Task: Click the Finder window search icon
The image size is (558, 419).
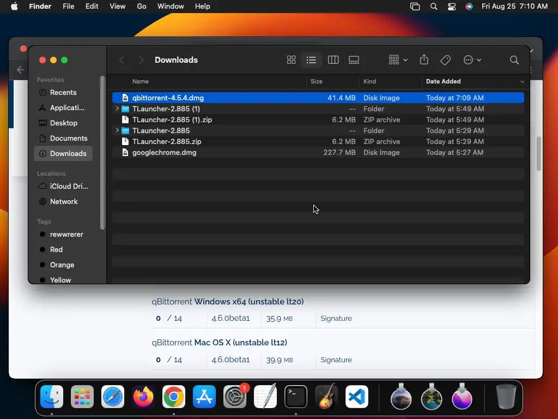Action: tap(514, 60)
